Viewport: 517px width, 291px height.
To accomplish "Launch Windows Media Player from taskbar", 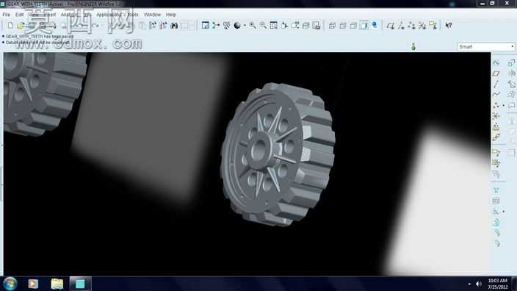I will [33, 284].
